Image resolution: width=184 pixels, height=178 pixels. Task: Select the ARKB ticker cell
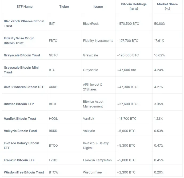pos(53,87)
